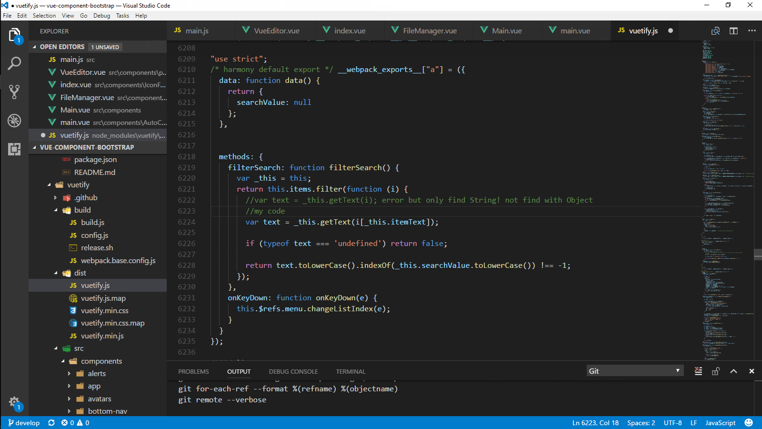Open the Manage settings gear
Image resolution: width=762 pixels, height=429 pixels.
tap(14, 402)
